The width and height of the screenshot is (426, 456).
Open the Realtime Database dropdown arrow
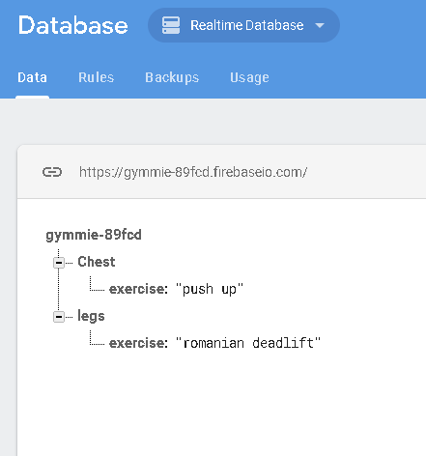(320, 25)
